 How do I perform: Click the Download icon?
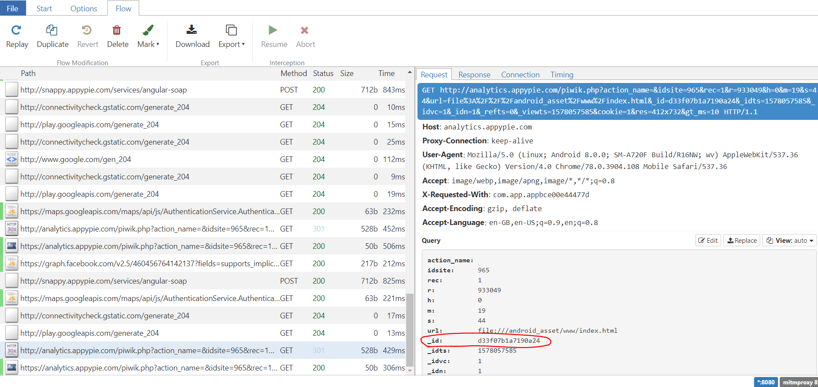coord(191,30)
